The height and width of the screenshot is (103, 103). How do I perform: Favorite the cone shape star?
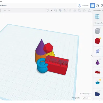point(100,59)
